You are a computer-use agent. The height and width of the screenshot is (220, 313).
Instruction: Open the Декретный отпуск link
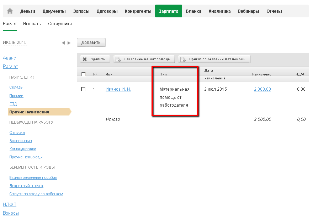tap(26, 186)
